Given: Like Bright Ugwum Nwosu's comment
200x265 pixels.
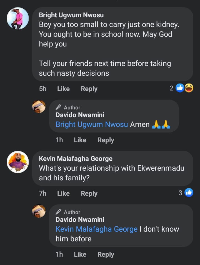Looking at the screenshot, I should pyautogui.click(x=63, y=89).
